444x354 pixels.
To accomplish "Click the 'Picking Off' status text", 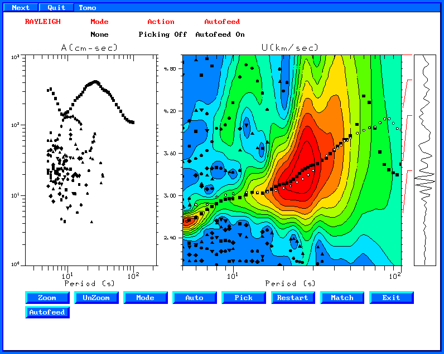I will click(163, 35).
